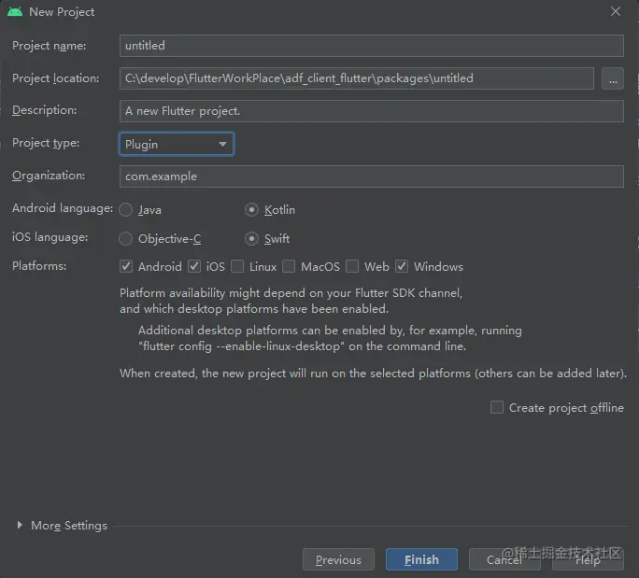Viewport: 639px width, 578px height.
Task: Open Help for the dialog
Action: [588, 559]
